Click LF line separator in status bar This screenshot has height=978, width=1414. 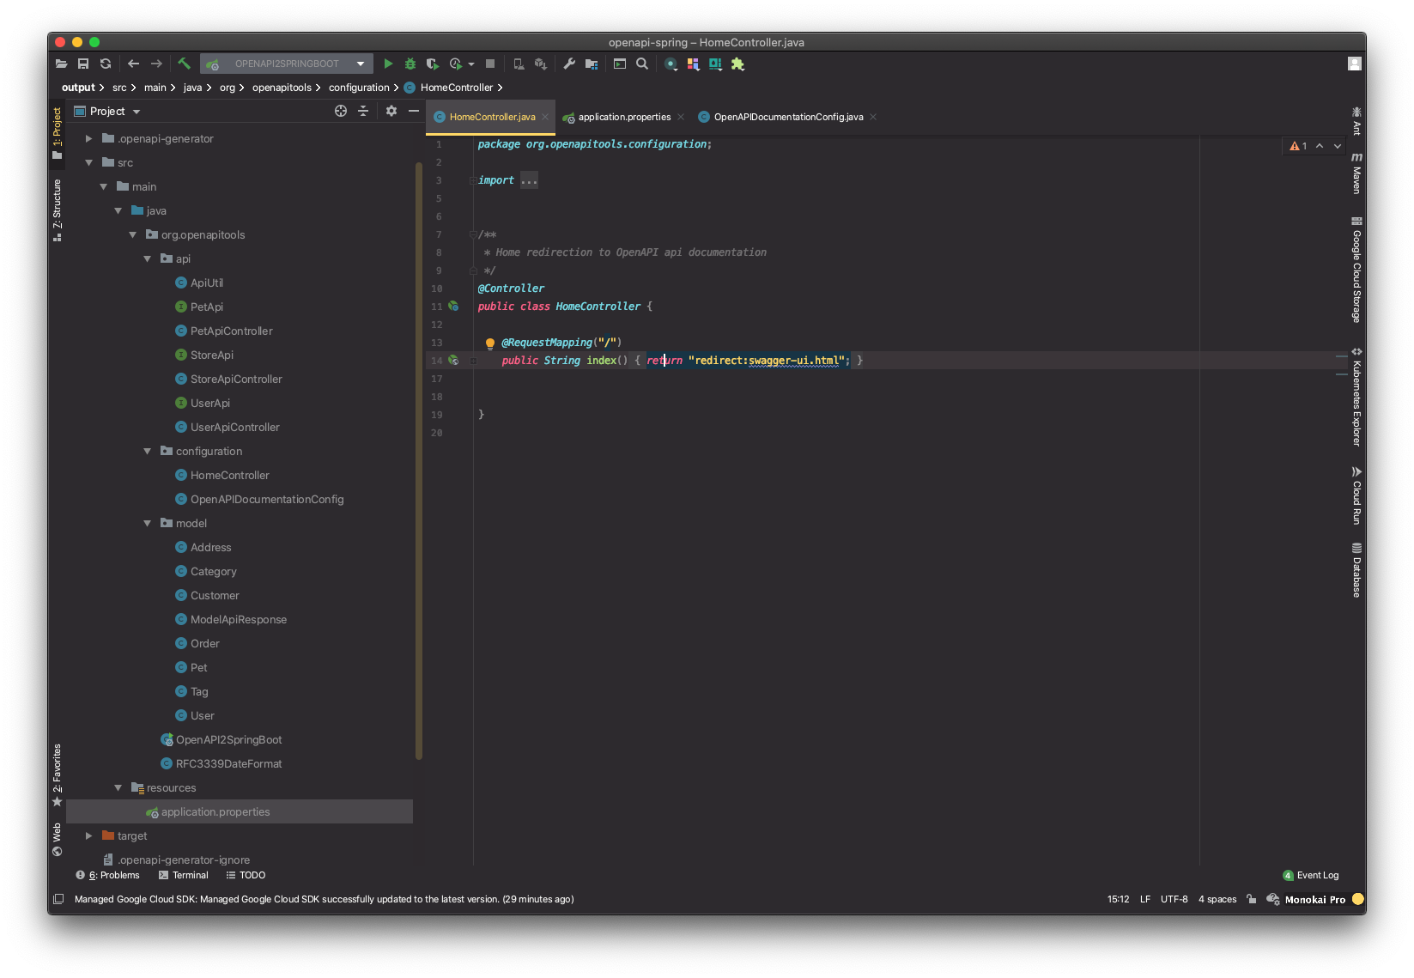pyautogui.click(x=1144, y=899)
